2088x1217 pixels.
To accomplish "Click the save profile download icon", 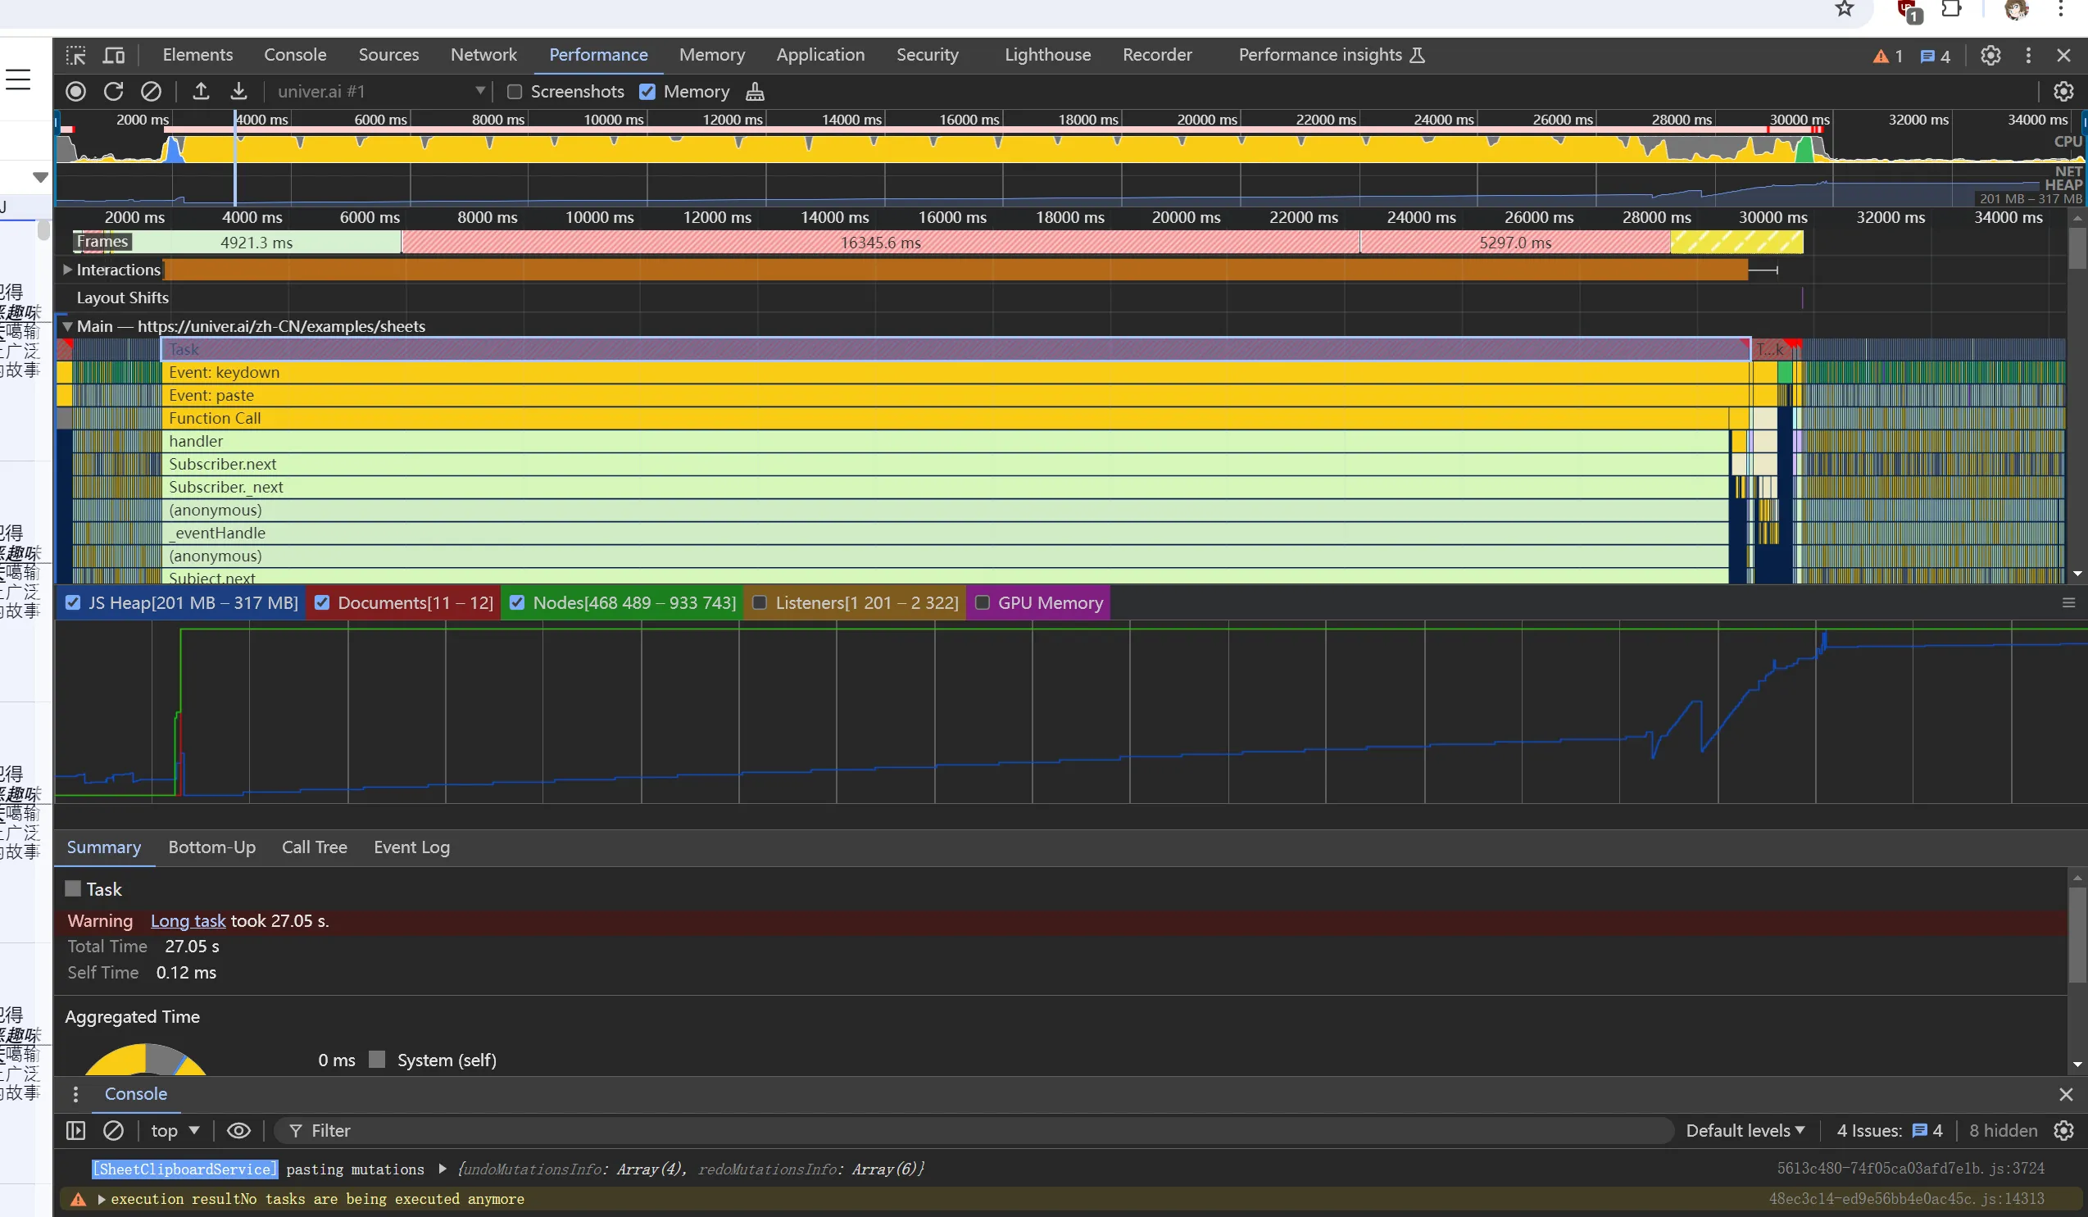I will point(238,91).
